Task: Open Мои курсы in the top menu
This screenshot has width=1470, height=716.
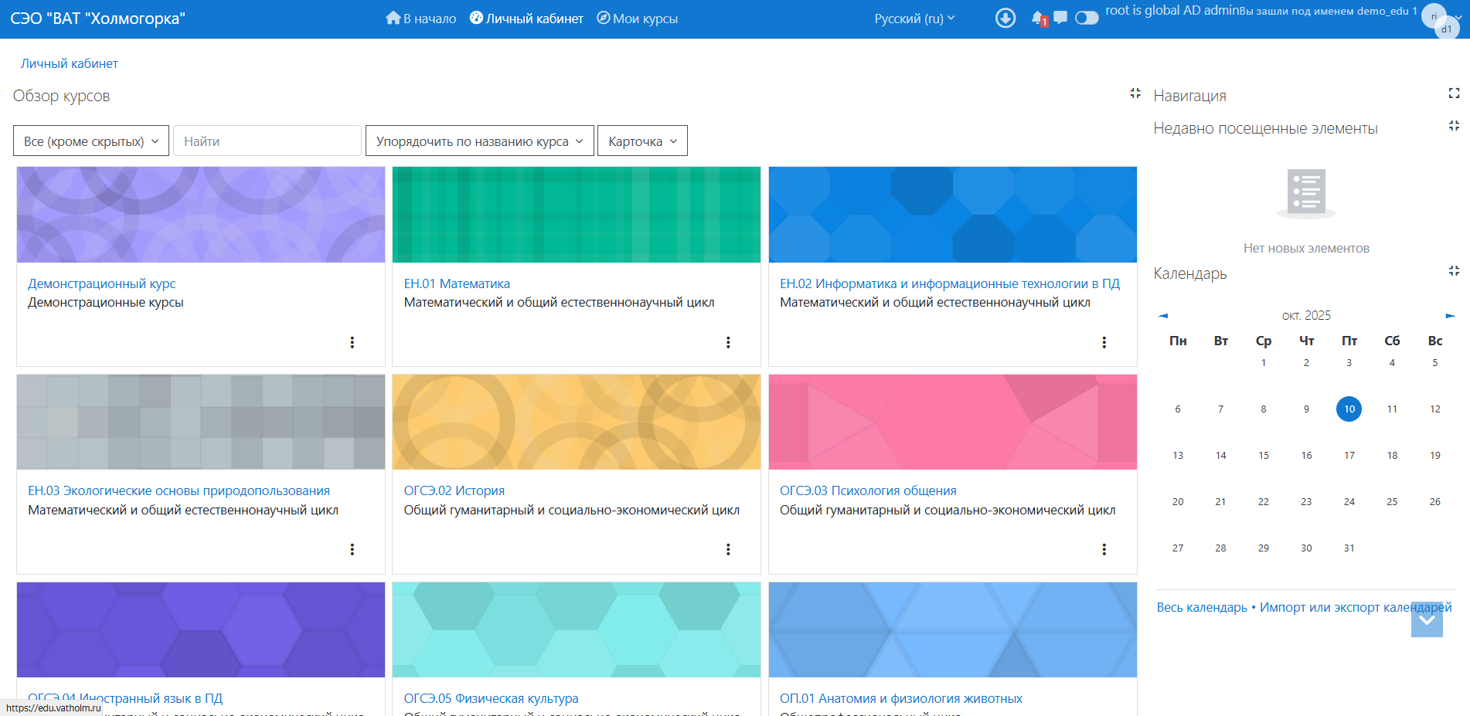Action: click(x=638, y=19)
